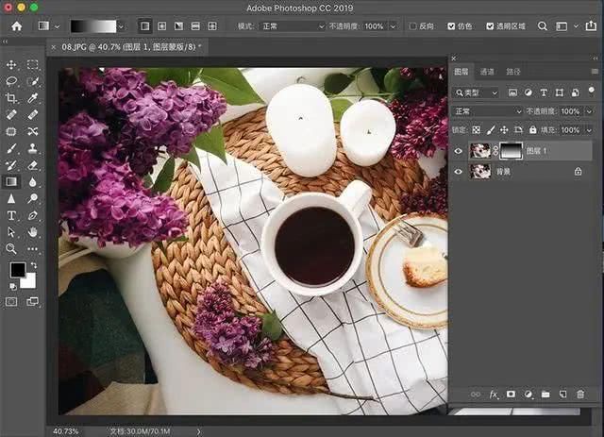Uncheck the 仿色 (Dither) checkbox

point(452,26)
